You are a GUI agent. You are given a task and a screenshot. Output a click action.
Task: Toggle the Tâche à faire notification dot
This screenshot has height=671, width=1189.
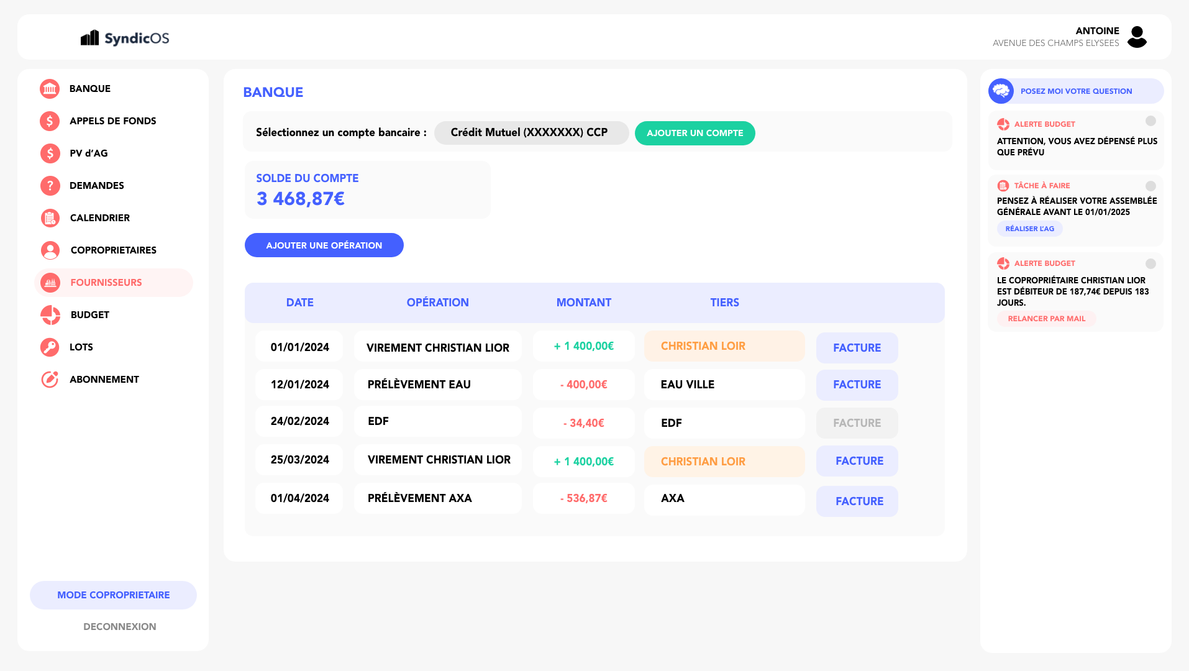tap(1150, 186)
